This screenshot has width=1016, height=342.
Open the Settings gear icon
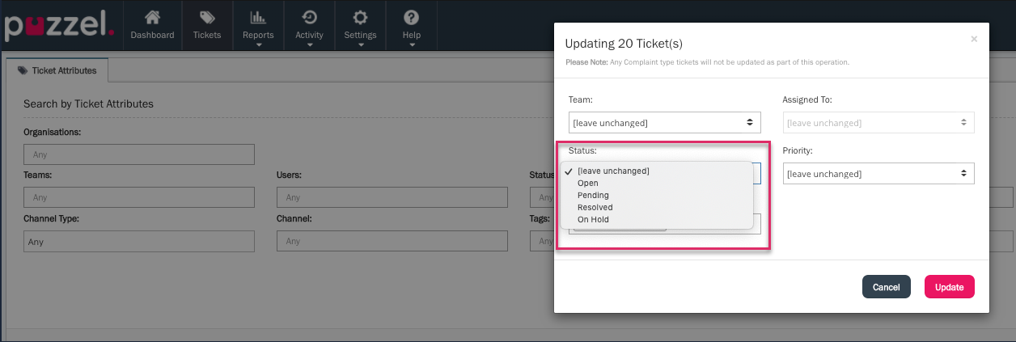coord(360,17)
